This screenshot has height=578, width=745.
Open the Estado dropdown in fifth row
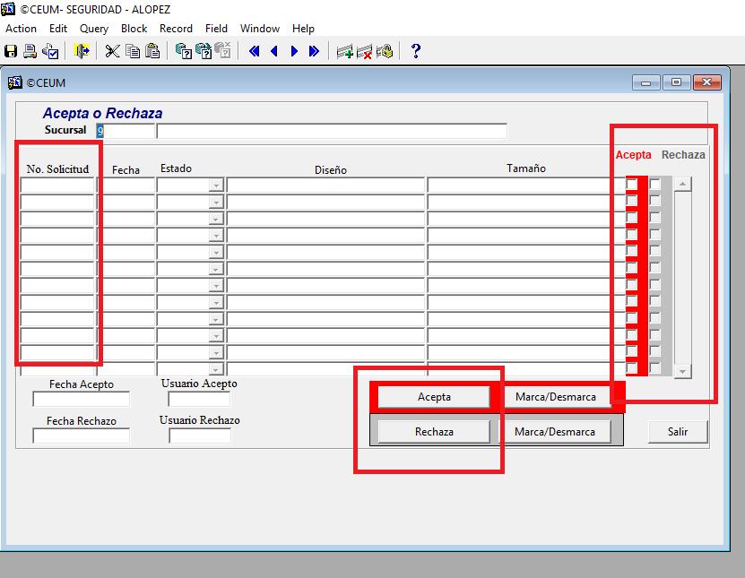(216, 252)
